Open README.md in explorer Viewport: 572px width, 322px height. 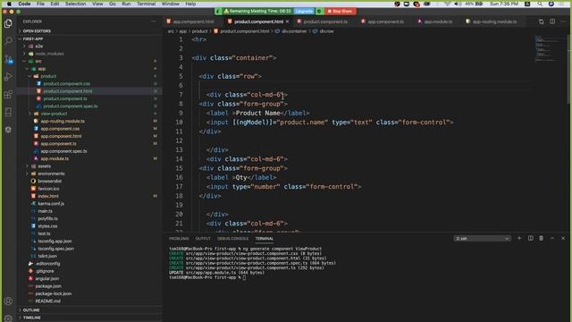47,301
